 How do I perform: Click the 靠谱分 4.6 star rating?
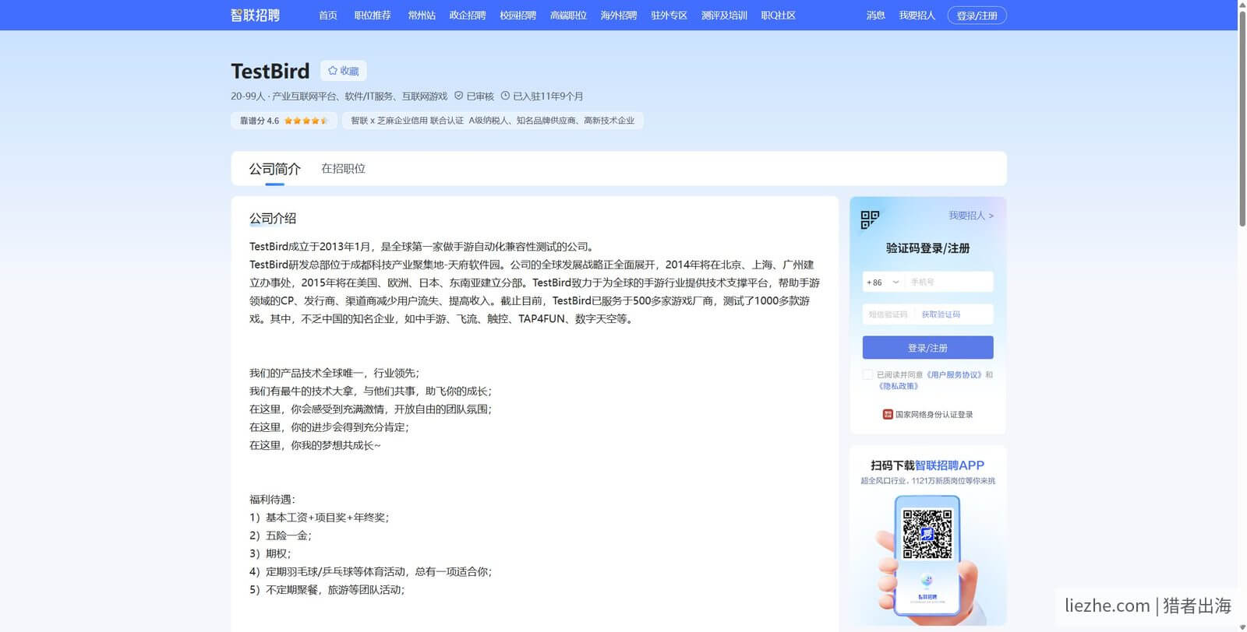[284, 121]
